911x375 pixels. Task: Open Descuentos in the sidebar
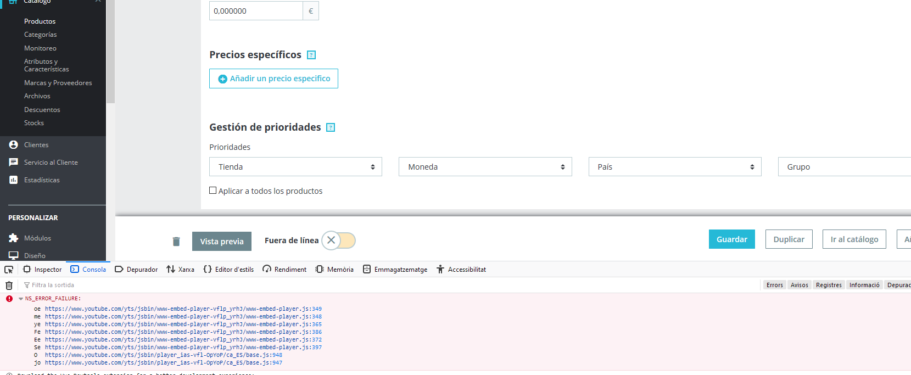42,110
